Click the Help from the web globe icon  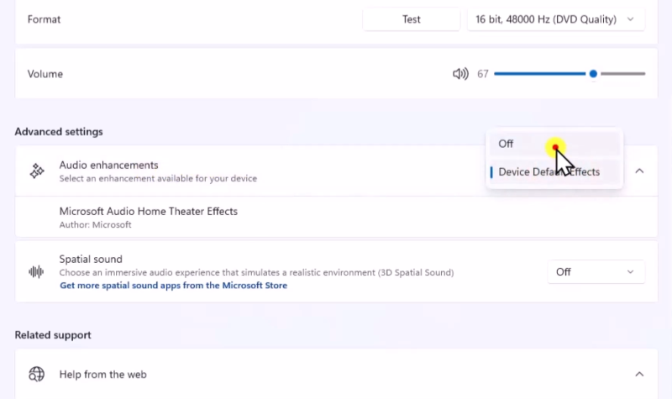coord(36,374)
